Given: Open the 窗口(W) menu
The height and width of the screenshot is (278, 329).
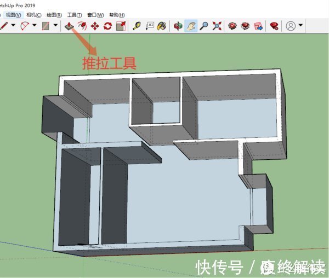Looking at the screenshot, I should tap(95, 15).
